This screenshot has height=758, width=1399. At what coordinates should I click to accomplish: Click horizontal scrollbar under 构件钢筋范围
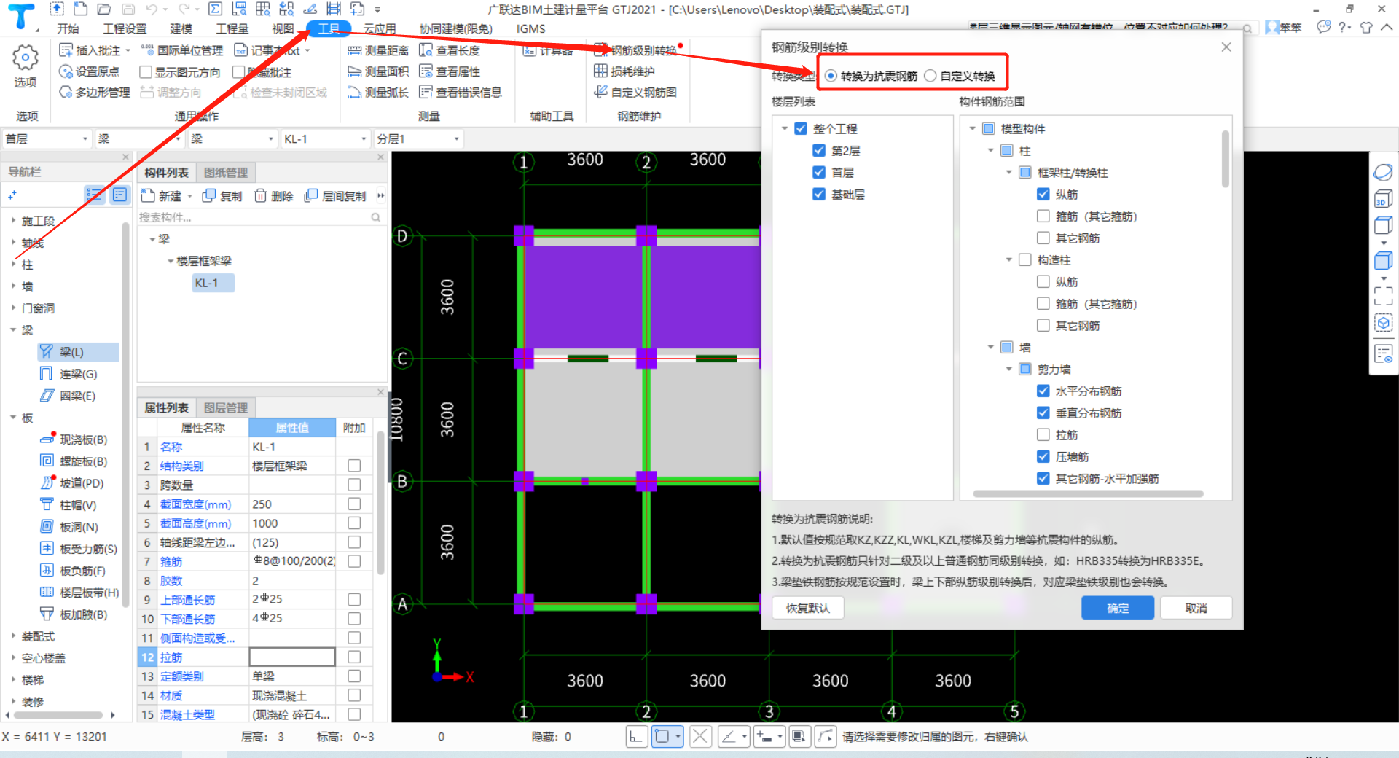1087,494
